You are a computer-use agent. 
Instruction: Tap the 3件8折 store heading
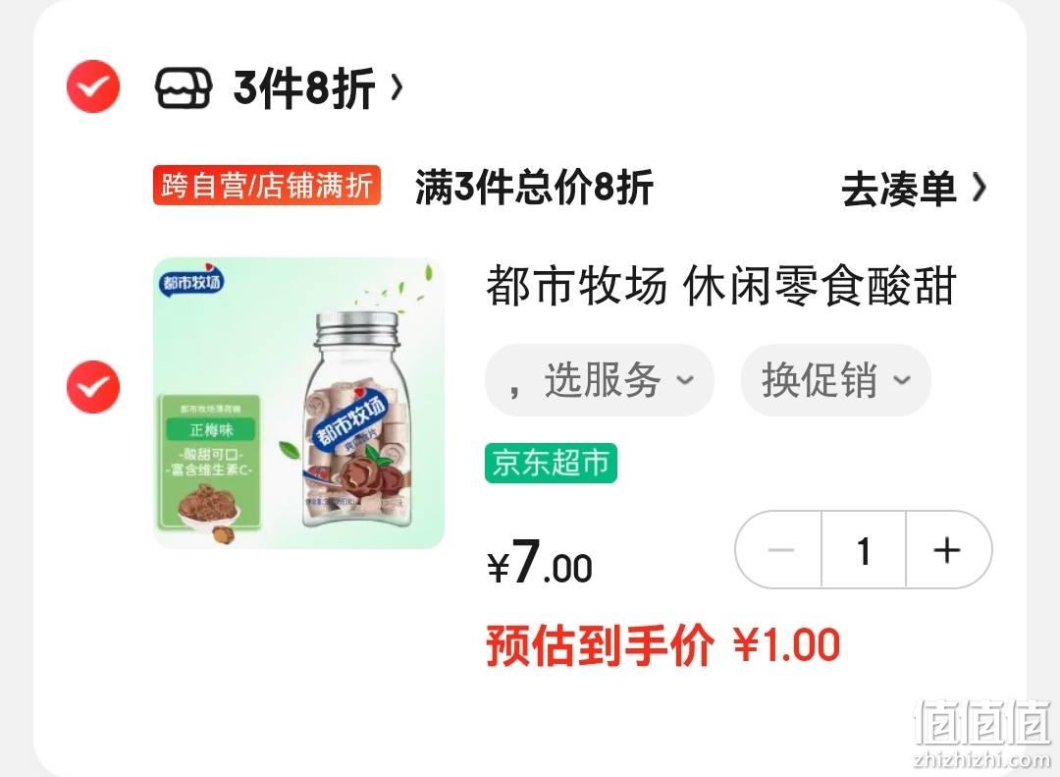[x=304, y=88]
